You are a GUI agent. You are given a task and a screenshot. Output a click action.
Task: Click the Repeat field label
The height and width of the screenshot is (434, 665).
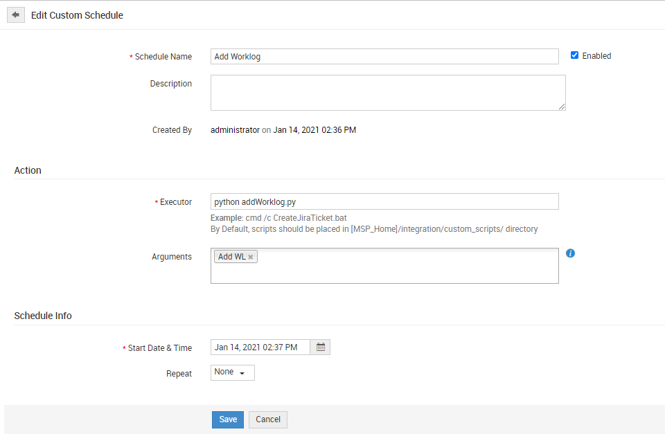click(x=179, y=373)
